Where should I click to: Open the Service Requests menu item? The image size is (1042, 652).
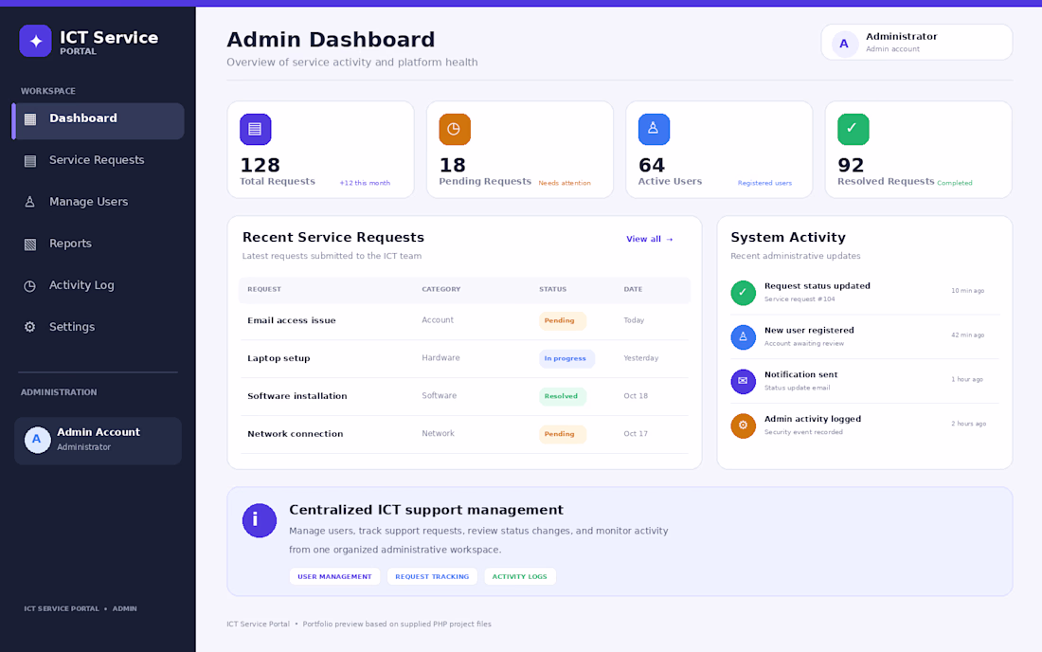pos(99,161)
